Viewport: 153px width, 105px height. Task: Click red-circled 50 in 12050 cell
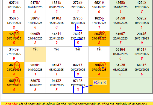tap(17, 34)
